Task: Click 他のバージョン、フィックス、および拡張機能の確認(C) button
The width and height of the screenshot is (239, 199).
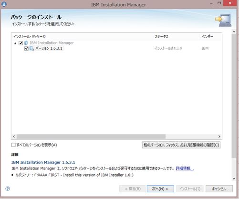Action: coord(181,145)
